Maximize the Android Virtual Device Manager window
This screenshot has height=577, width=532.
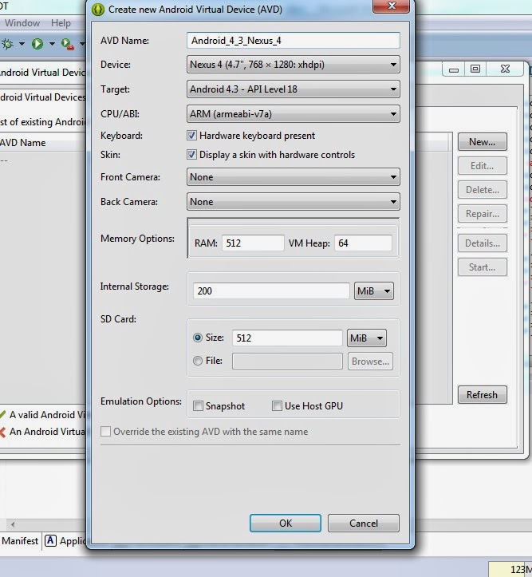pos(475,69)
